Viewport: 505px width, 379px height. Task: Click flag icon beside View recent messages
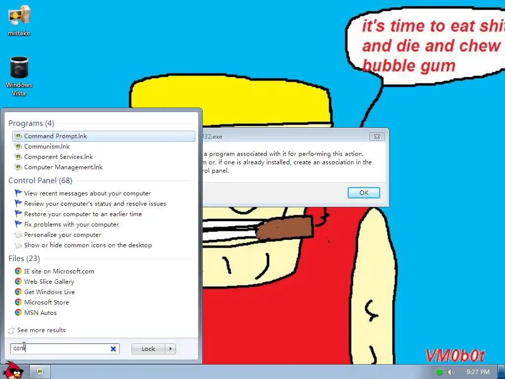click(x=18, y=193)
